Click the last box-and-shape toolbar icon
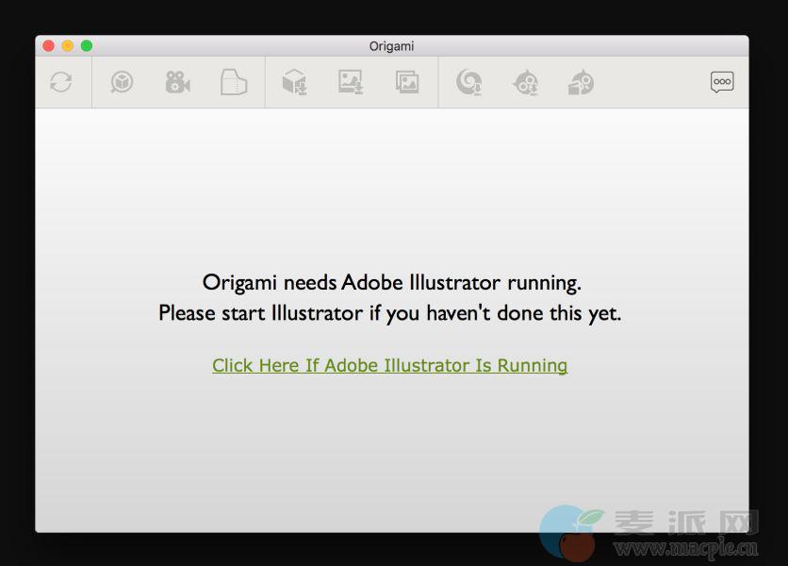The image size is (788, 566). point(581,83)
